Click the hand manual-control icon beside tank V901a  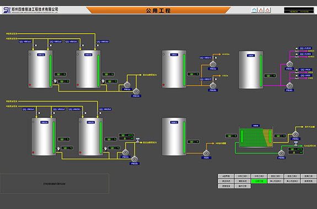click(x=55, y=81)
